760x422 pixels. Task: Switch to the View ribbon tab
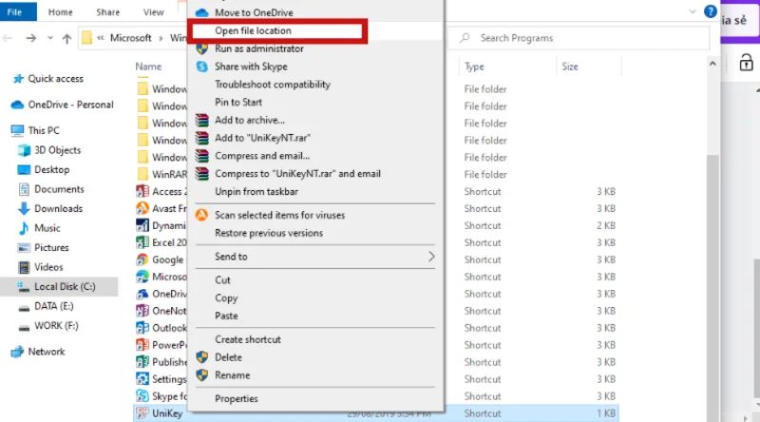(x=153, y=12)
